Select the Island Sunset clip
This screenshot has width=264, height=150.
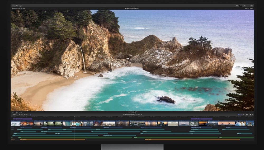coord(39,123)
